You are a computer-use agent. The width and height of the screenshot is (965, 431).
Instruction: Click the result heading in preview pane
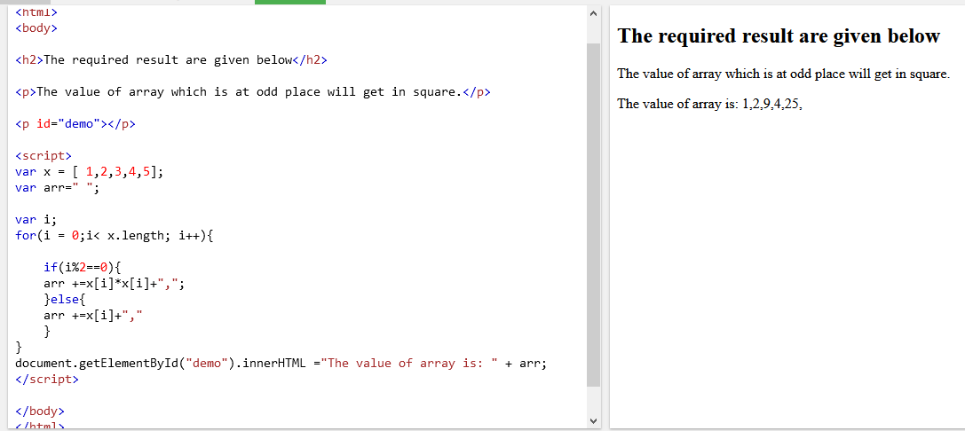click(778, 36)
